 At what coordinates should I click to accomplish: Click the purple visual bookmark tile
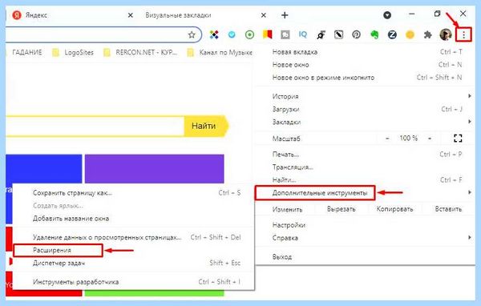click(x=154, y=169)
